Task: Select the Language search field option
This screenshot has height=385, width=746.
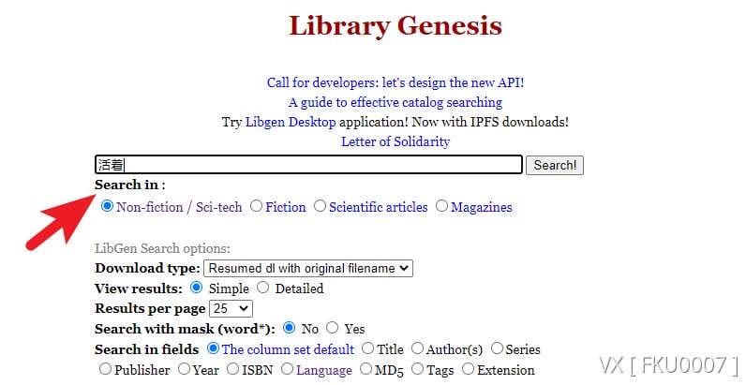Action: point(288,369)
